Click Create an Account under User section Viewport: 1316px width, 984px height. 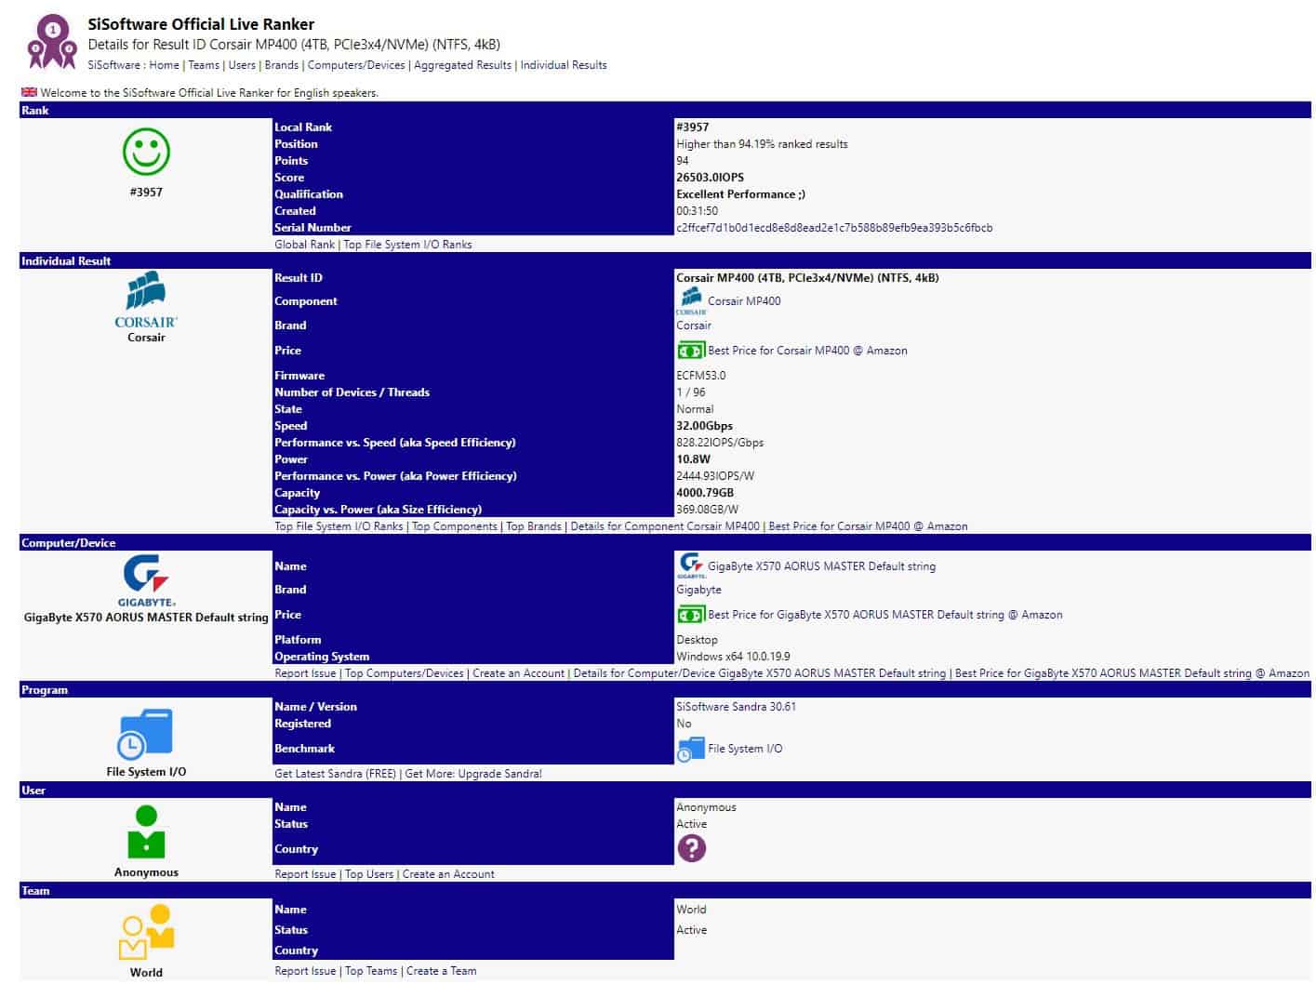(448, 874)
